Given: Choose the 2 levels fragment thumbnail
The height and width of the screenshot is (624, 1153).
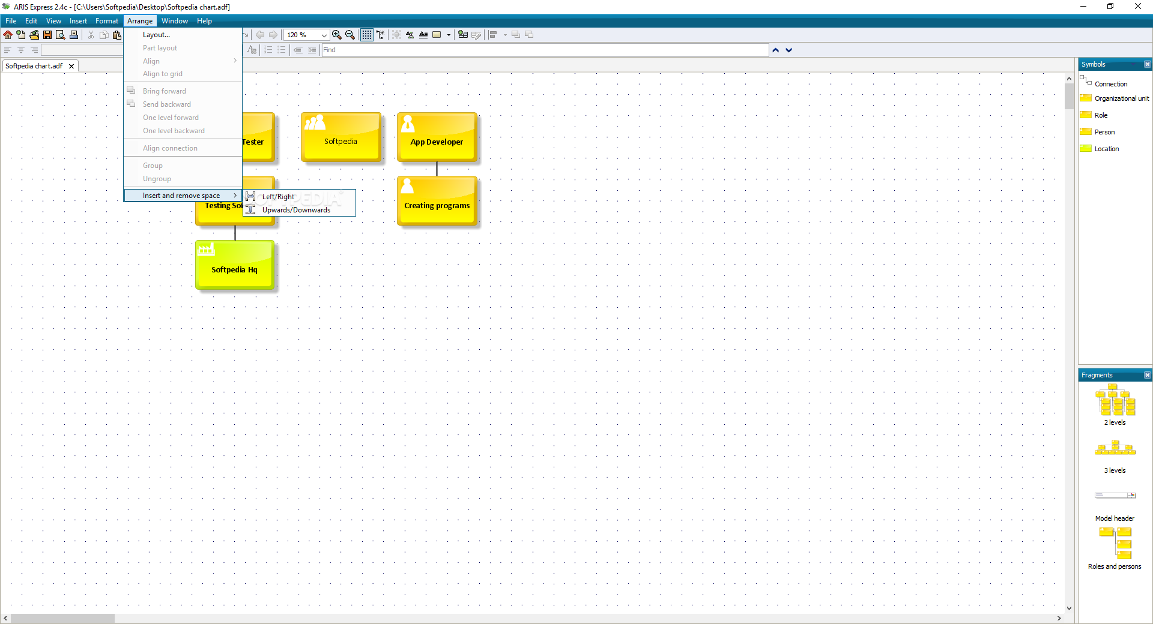Looking at the screenshot, I should (1115, 400).
